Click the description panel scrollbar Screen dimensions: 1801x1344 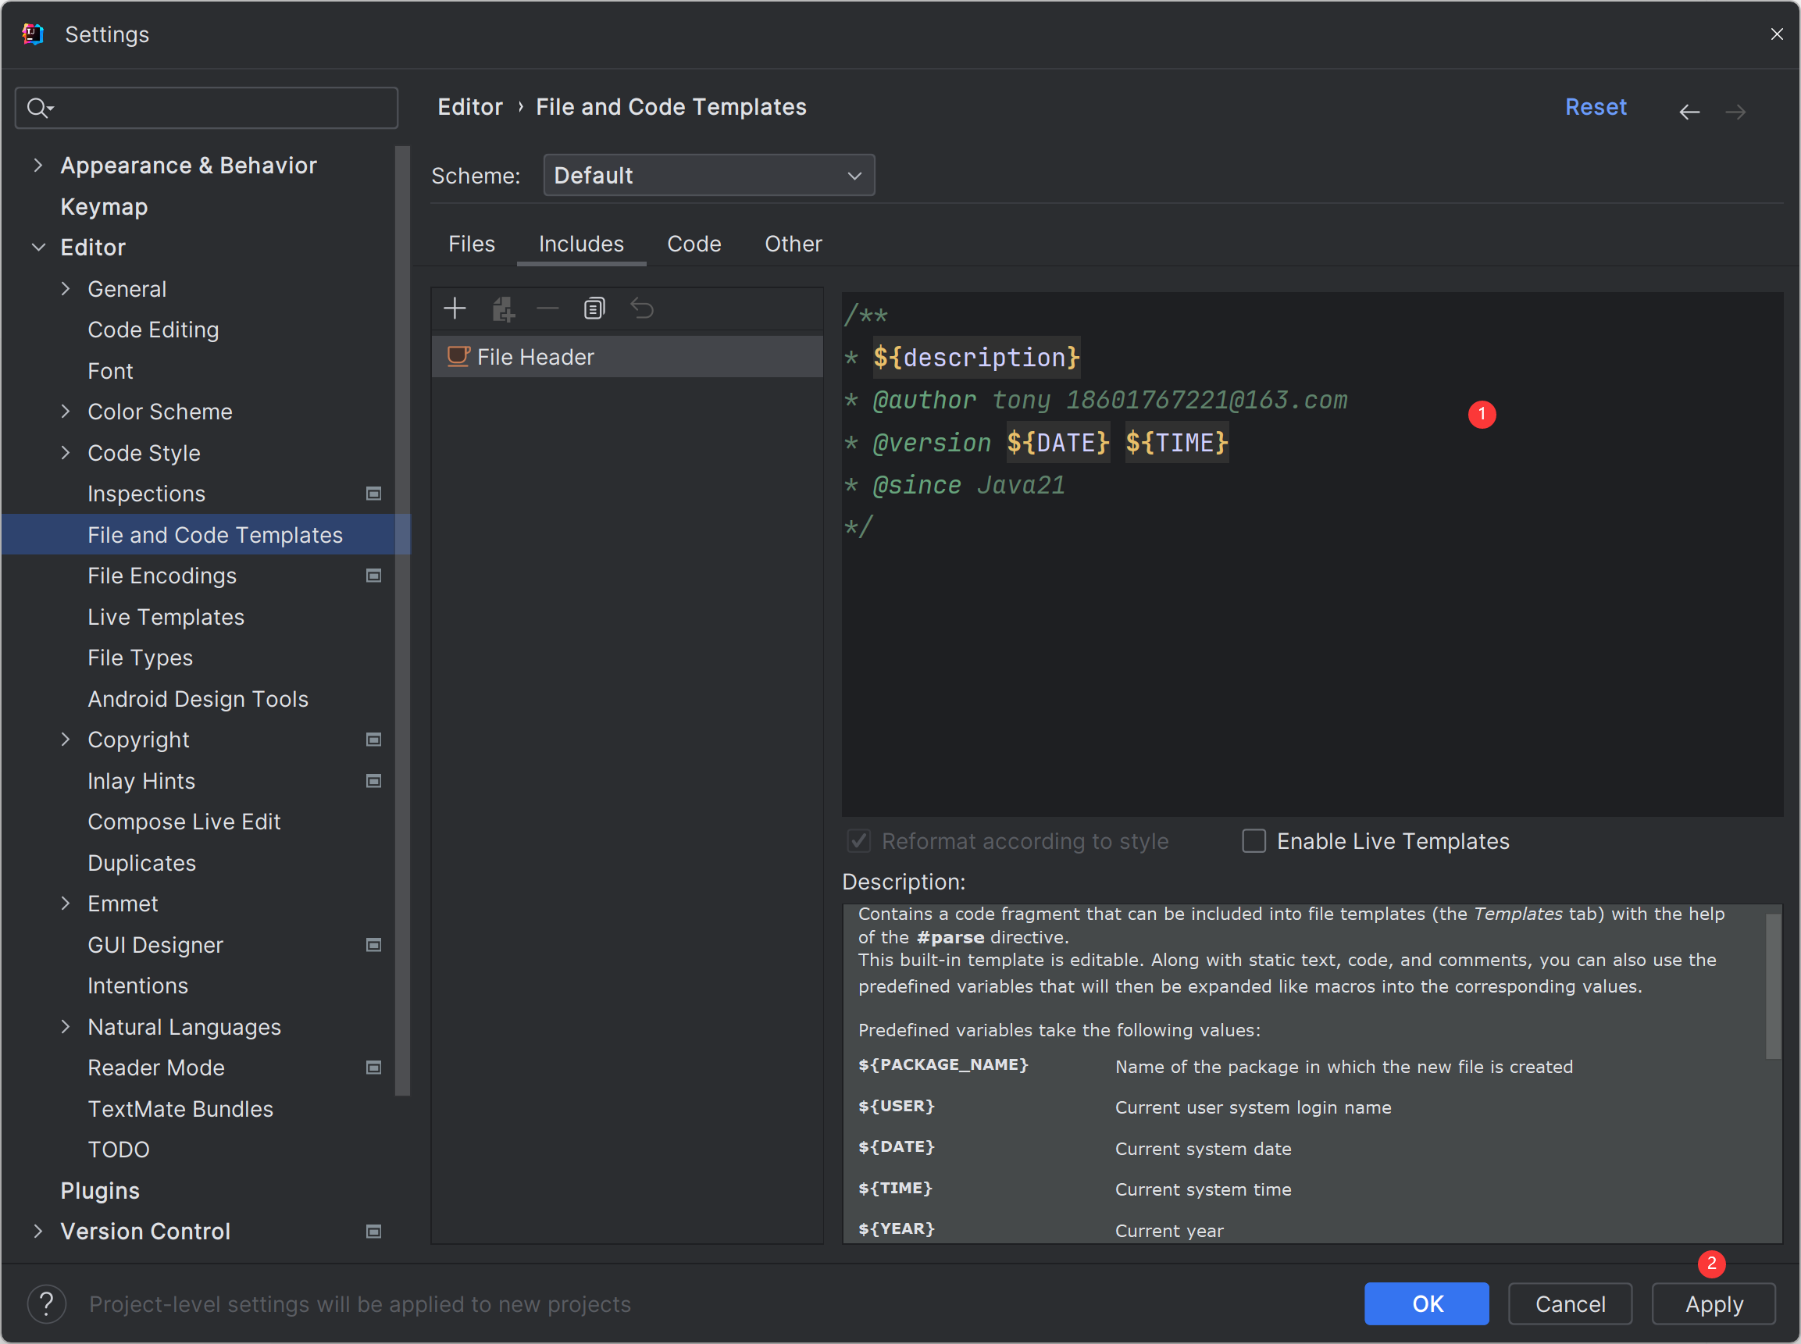point(1773,986)
